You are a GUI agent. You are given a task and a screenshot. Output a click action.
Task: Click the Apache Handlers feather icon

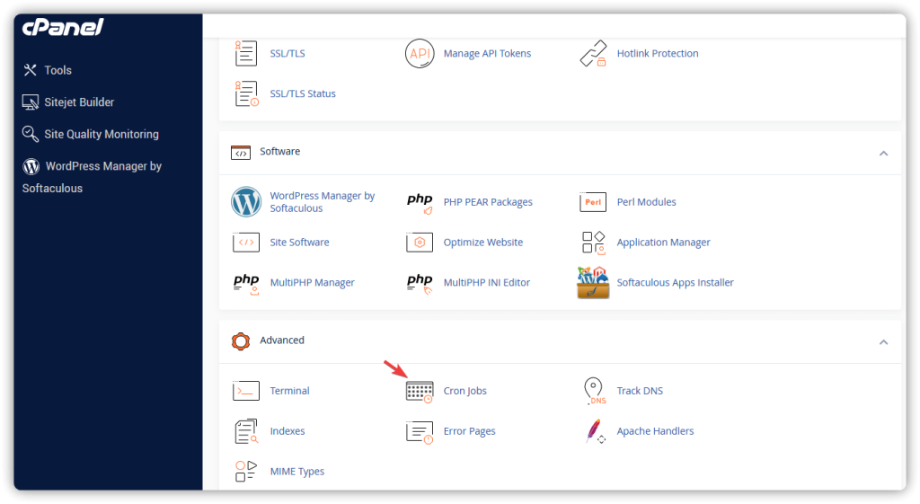595,432
